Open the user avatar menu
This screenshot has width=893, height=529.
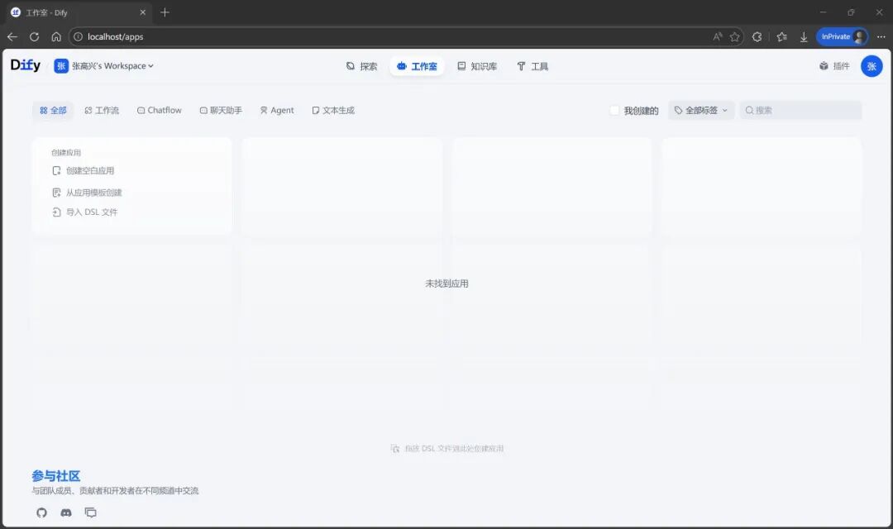(872, 66)
